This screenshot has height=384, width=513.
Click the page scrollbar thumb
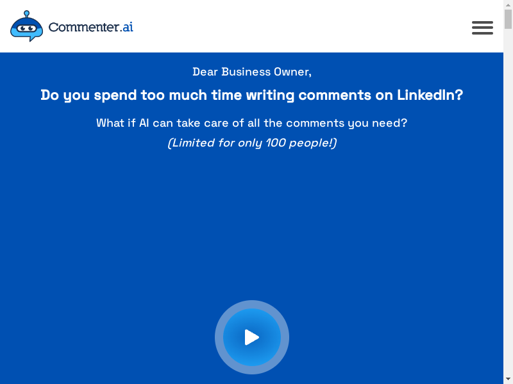pos(508,19)
